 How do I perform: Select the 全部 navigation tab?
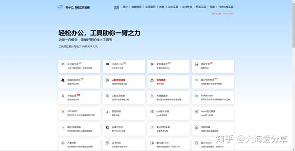point(116,7)
